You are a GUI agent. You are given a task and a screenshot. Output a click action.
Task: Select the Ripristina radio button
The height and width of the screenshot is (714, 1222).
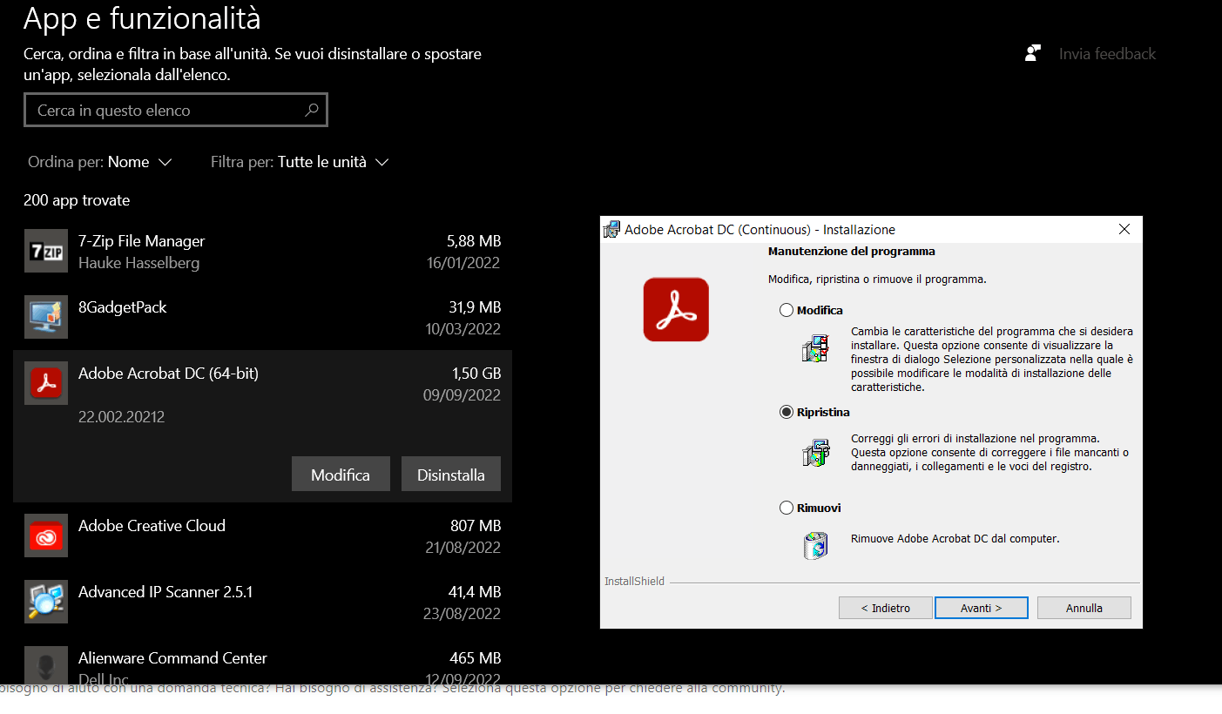(x=787, y=412)
